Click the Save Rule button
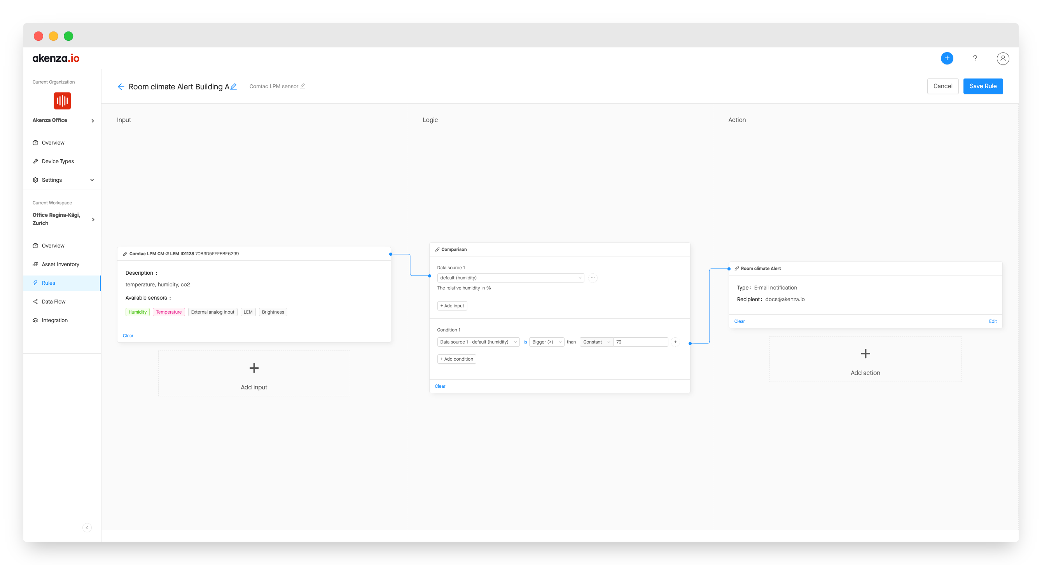The image size is (1042, 565). 983,86
